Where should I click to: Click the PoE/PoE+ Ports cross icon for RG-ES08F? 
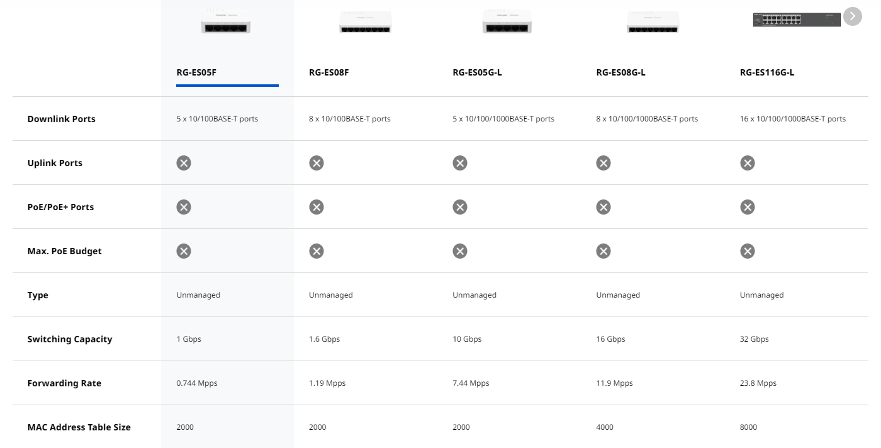[316, 207]
